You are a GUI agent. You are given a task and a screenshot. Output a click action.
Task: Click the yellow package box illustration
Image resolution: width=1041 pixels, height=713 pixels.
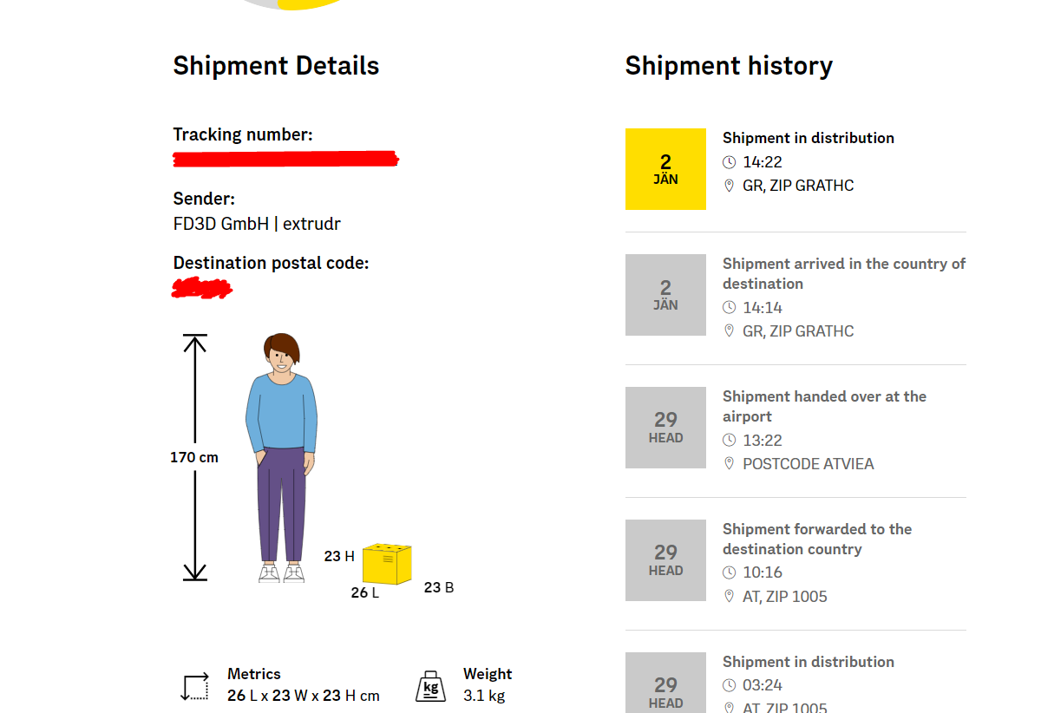[x=387, y=564]
